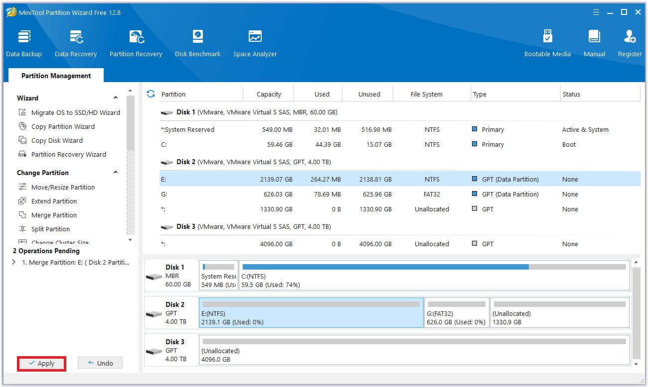Select System Reserved block in disk map
The width and height of the screenshot is (648, 387).
pyautogui.click(x=218, y=276)
